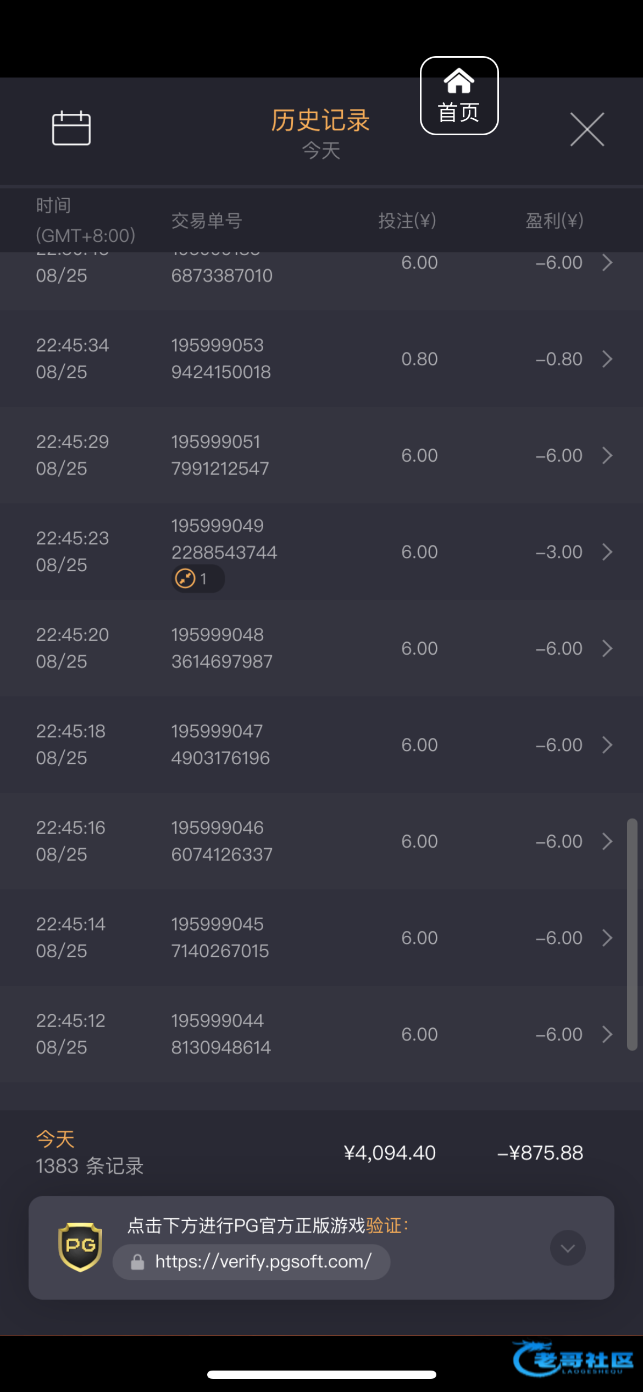Open arrow for the -3.00 profit row

[x=607, y=552]
